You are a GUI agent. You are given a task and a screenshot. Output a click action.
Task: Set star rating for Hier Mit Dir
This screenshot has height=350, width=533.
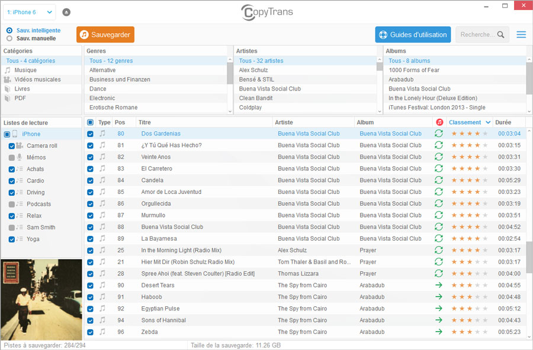click(469, 262)
